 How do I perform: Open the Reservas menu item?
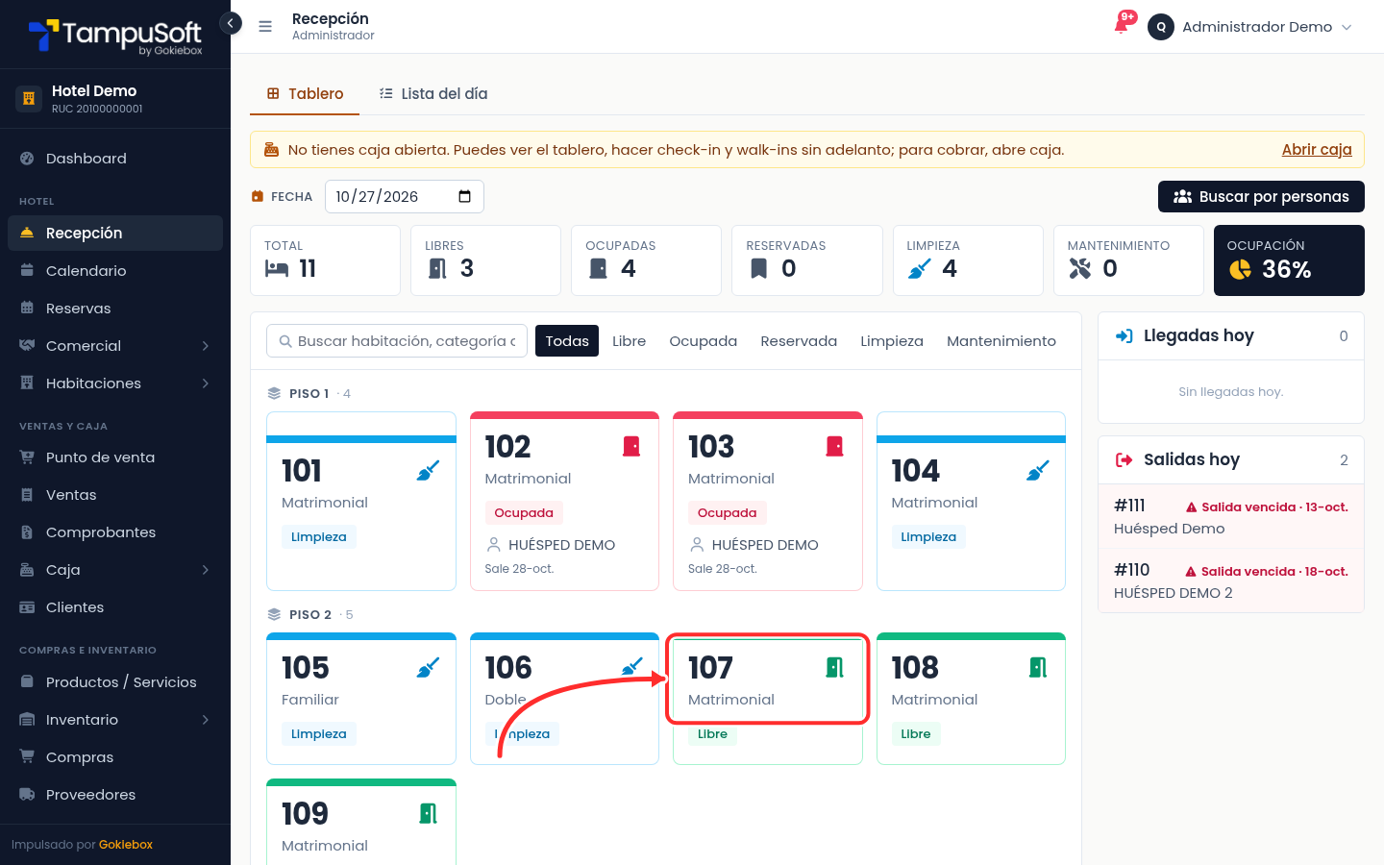click(115, 309)
